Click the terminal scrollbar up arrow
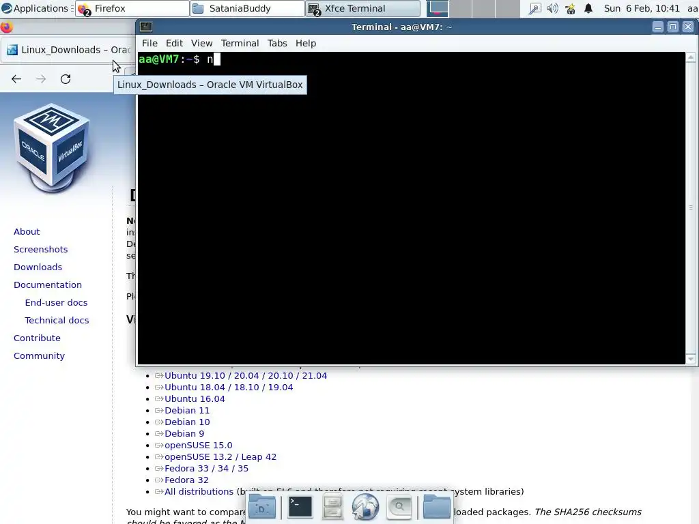The image size is (699, 524). (x=691, y=57)
